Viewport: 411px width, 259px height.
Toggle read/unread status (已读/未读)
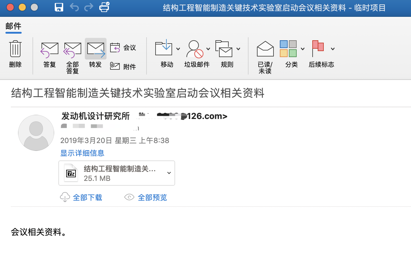[265, 57]
